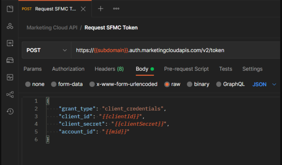This screenshot has width=282, height=165.
Task: Open the Monitors sidebar icon
Action: (10, 77)
